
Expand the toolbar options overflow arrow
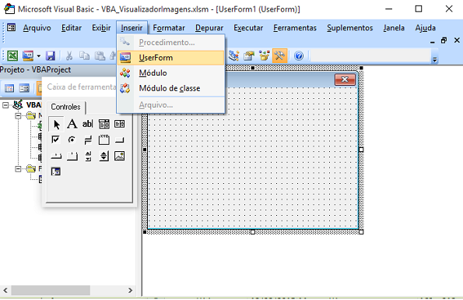tap(435, 59)
